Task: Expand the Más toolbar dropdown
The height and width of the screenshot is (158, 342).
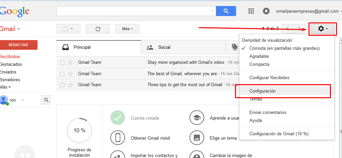Action: coord(127,29)
